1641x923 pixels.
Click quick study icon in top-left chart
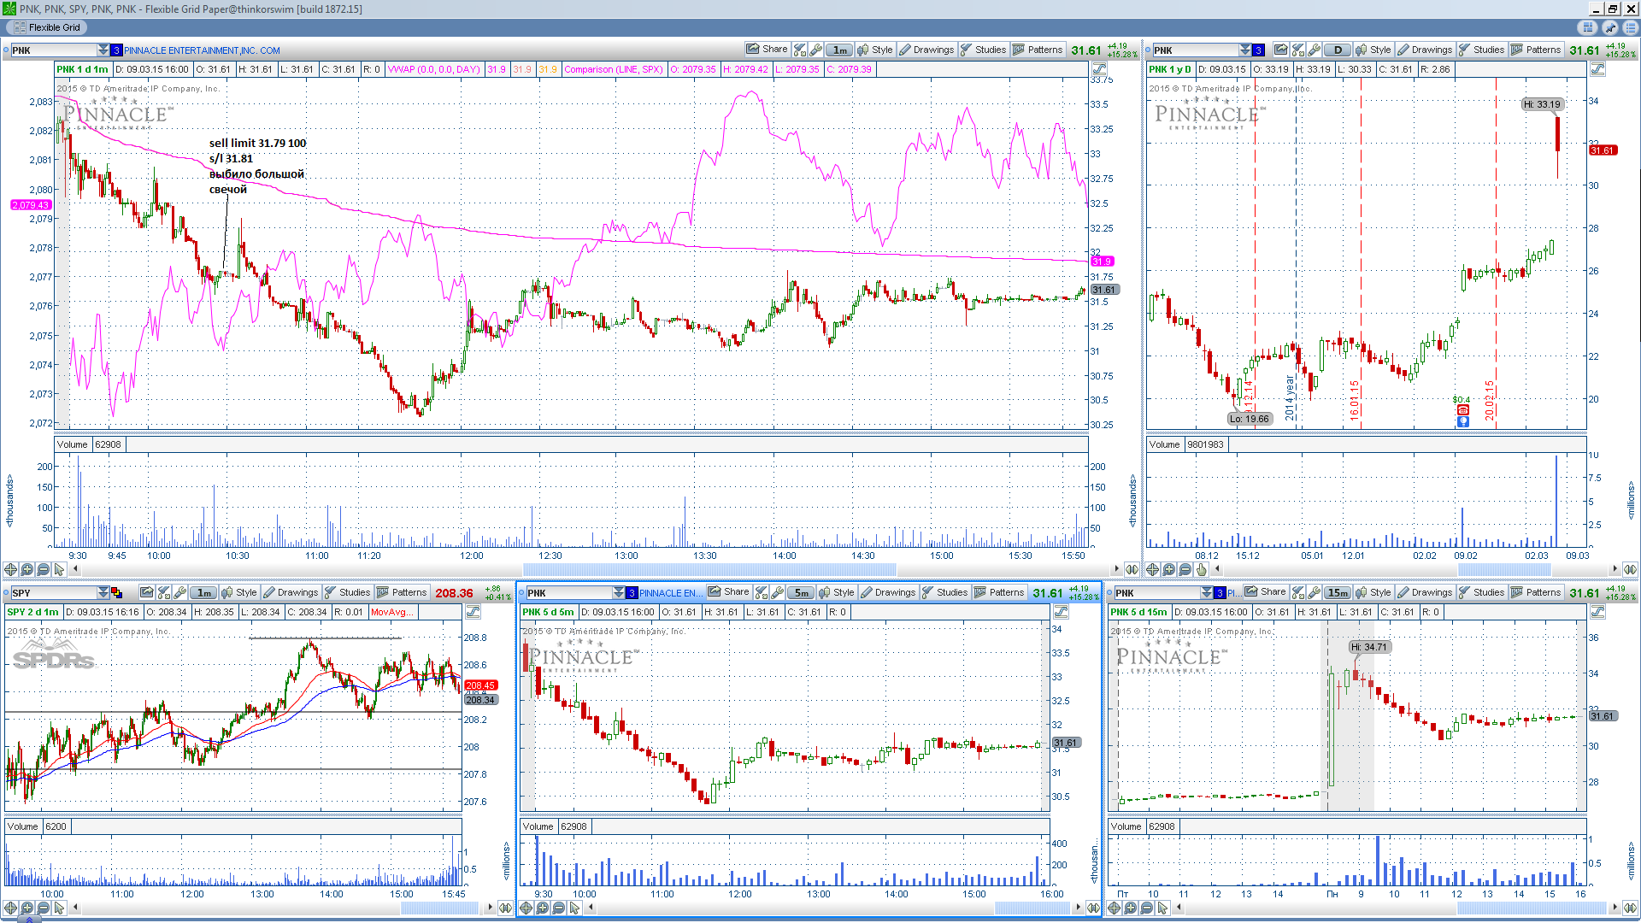(x=800, y=50)
